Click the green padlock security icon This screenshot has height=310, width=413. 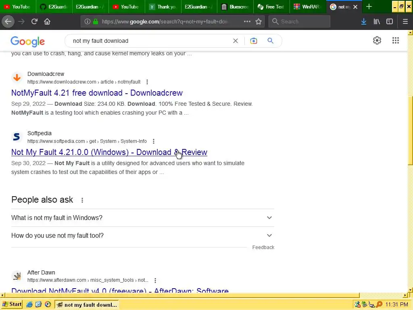pyautogui.click(x=96, y=22)
